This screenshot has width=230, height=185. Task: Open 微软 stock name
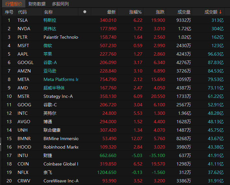[x=48, y=46]
